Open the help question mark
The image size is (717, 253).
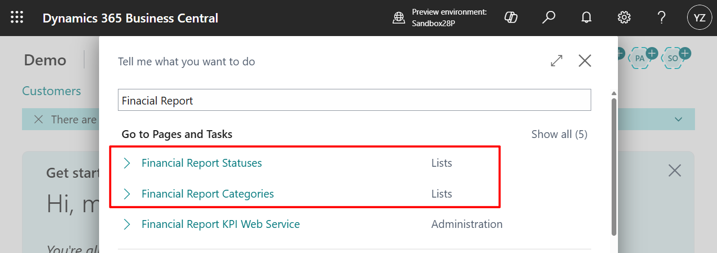[661, 18]
